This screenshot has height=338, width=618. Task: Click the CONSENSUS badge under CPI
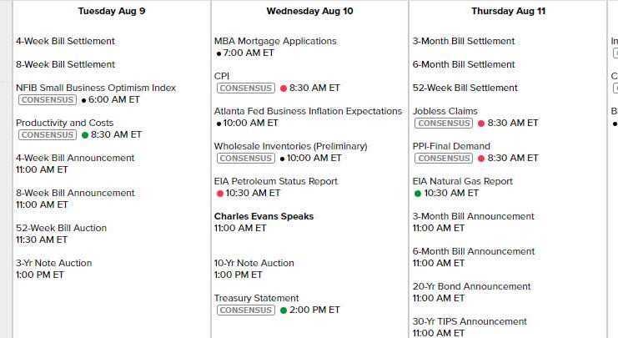pyautogui.click(x=245, y=88)
